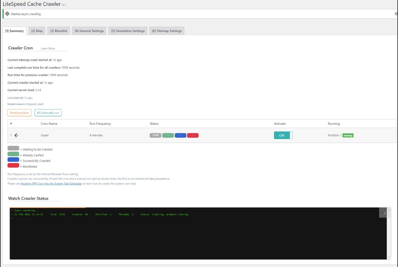Click the Guest cron name cell
Image resolution: width=398 pixels, height=267 pixels.
(x=45, y=135)
